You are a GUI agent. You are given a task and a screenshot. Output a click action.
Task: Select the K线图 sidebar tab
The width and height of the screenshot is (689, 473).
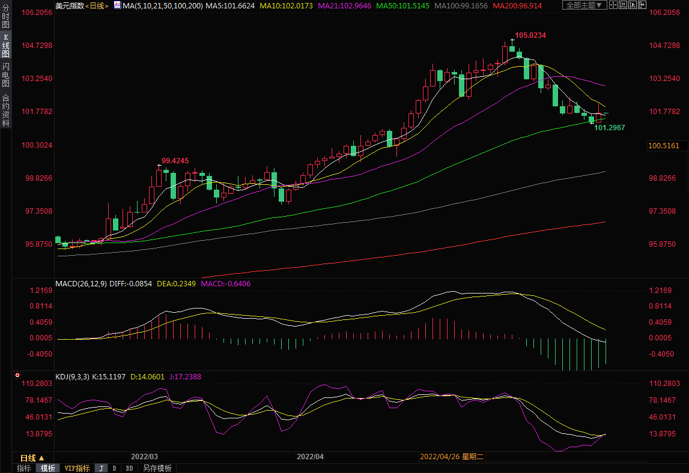tap(5, 46)
